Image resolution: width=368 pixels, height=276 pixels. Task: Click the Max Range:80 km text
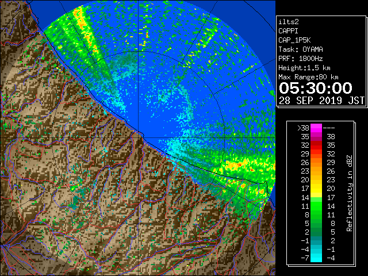(x=308, y=77)
